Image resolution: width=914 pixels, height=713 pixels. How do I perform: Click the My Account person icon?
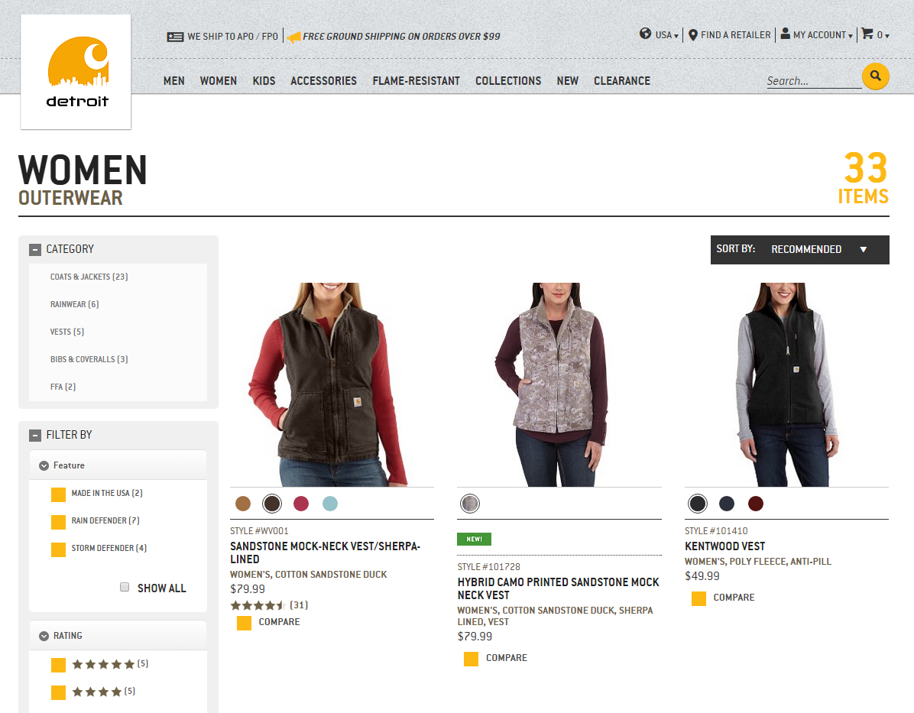[786, 34]
